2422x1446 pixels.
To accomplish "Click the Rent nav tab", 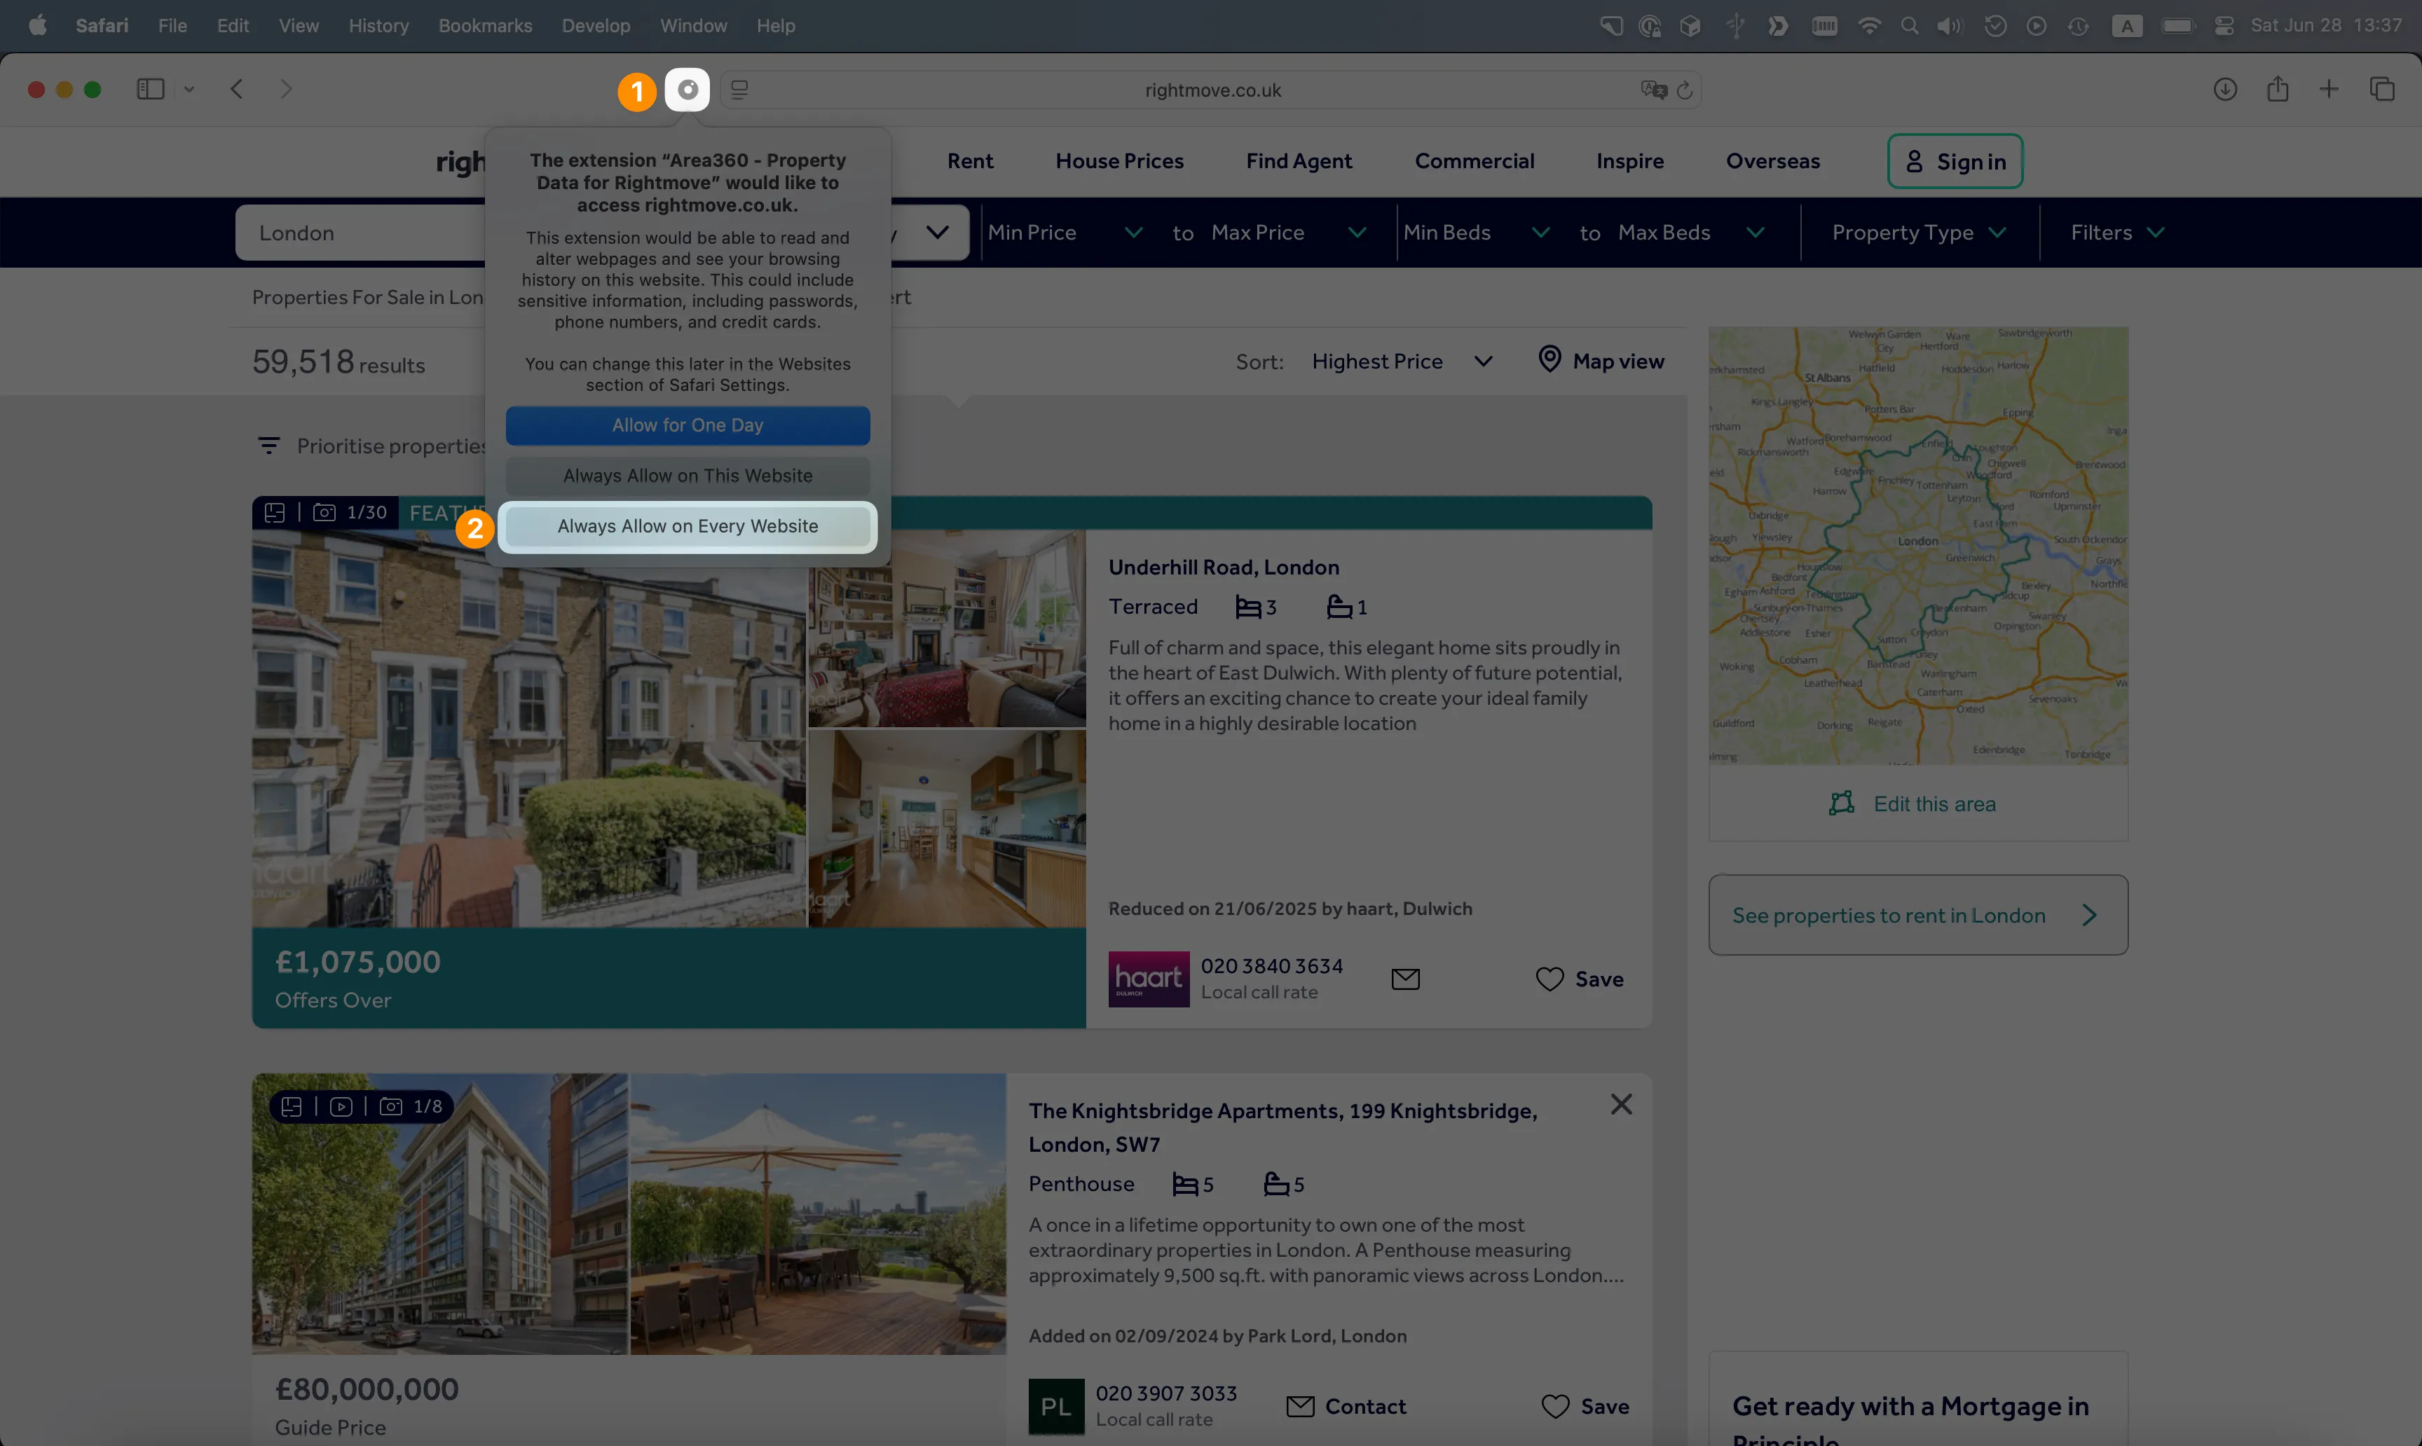I will coord(970,160).
